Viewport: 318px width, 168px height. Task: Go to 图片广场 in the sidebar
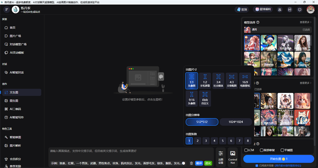point(15,36)
